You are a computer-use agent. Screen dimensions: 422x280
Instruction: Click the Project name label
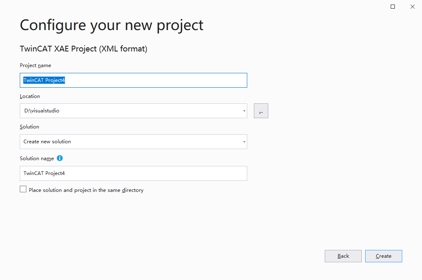click(35, 65)
